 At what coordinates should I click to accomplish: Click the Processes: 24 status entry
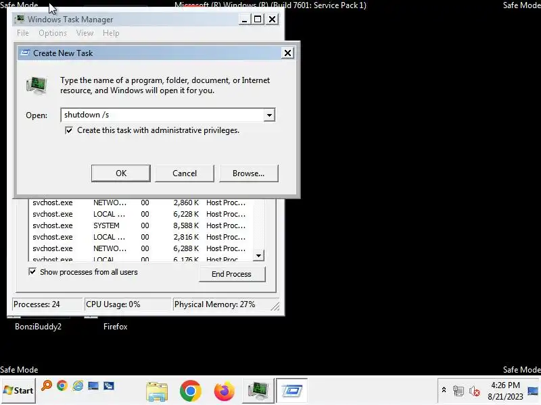[47, 304]
